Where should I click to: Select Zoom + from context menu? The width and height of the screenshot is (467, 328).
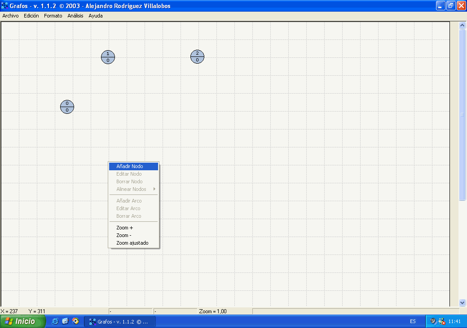coord(125,228)
